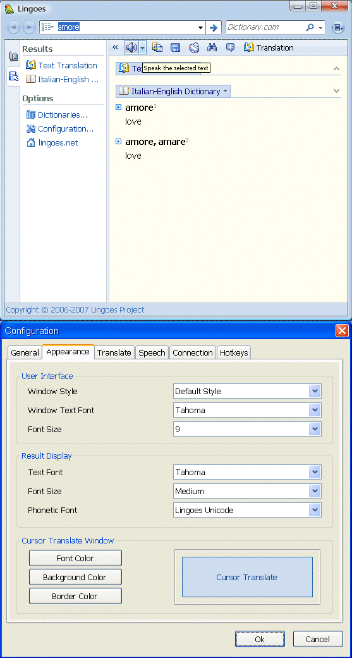Viewport: 352px width, 658px height.
Task: Visit the lingoes.net link
Action: tap(52, 143)
